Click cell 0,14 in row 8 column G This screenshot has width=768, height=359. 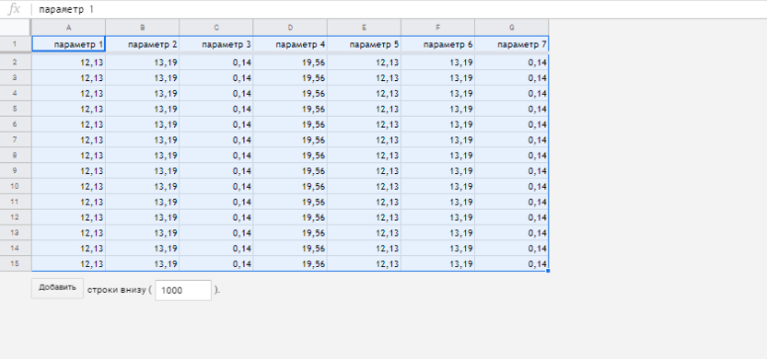512,155
